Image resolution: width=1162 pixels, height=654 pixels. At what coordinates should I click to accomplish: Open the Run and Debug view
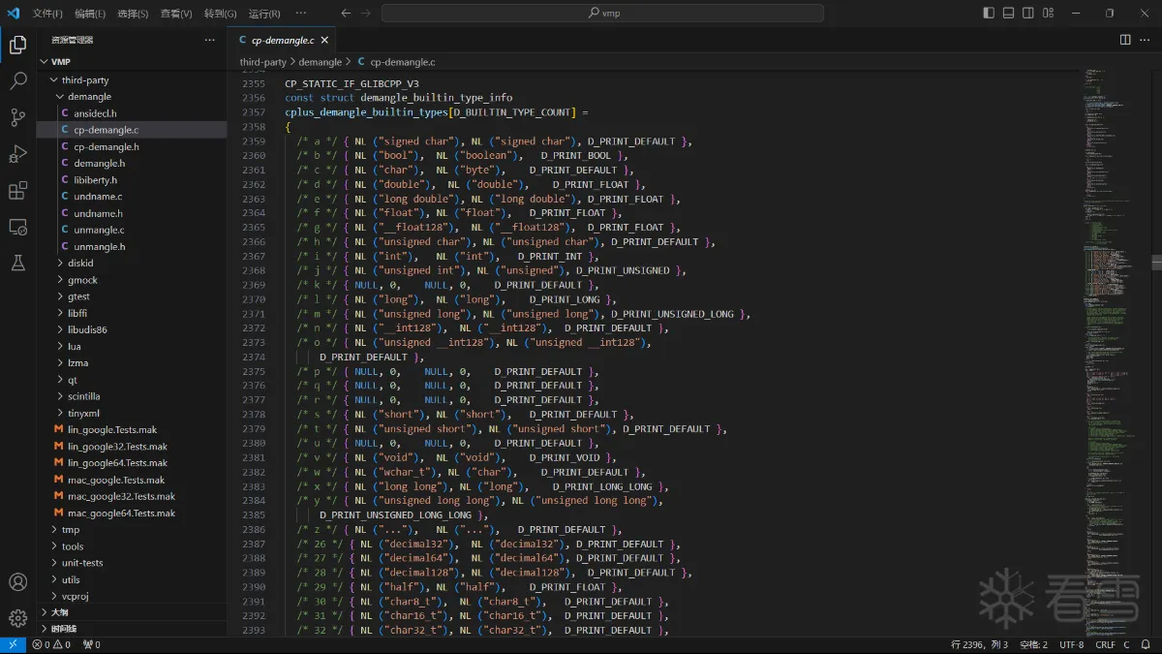[x=17, y=154]
